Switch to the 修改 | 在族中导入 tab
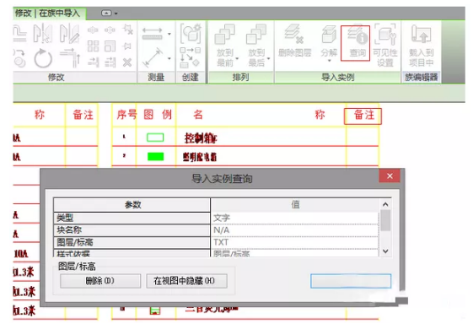 48,13
